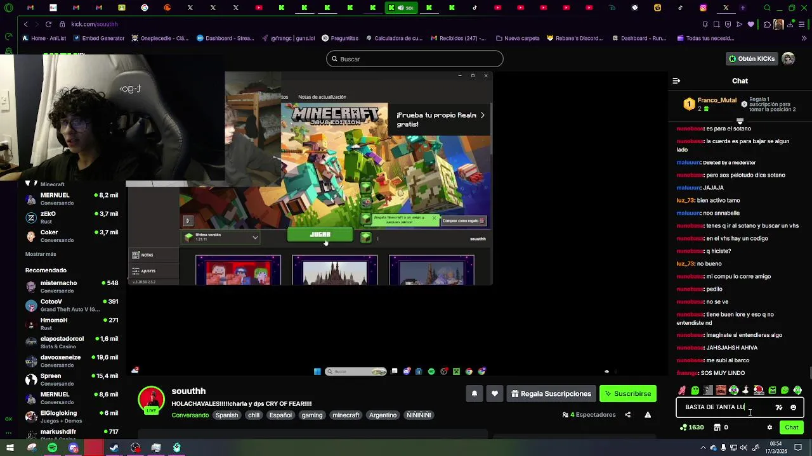Image resolution: width=812 pixels, height=456 pixels.
Task: Search open tabs with the magnifier icon
Action: 767,8
